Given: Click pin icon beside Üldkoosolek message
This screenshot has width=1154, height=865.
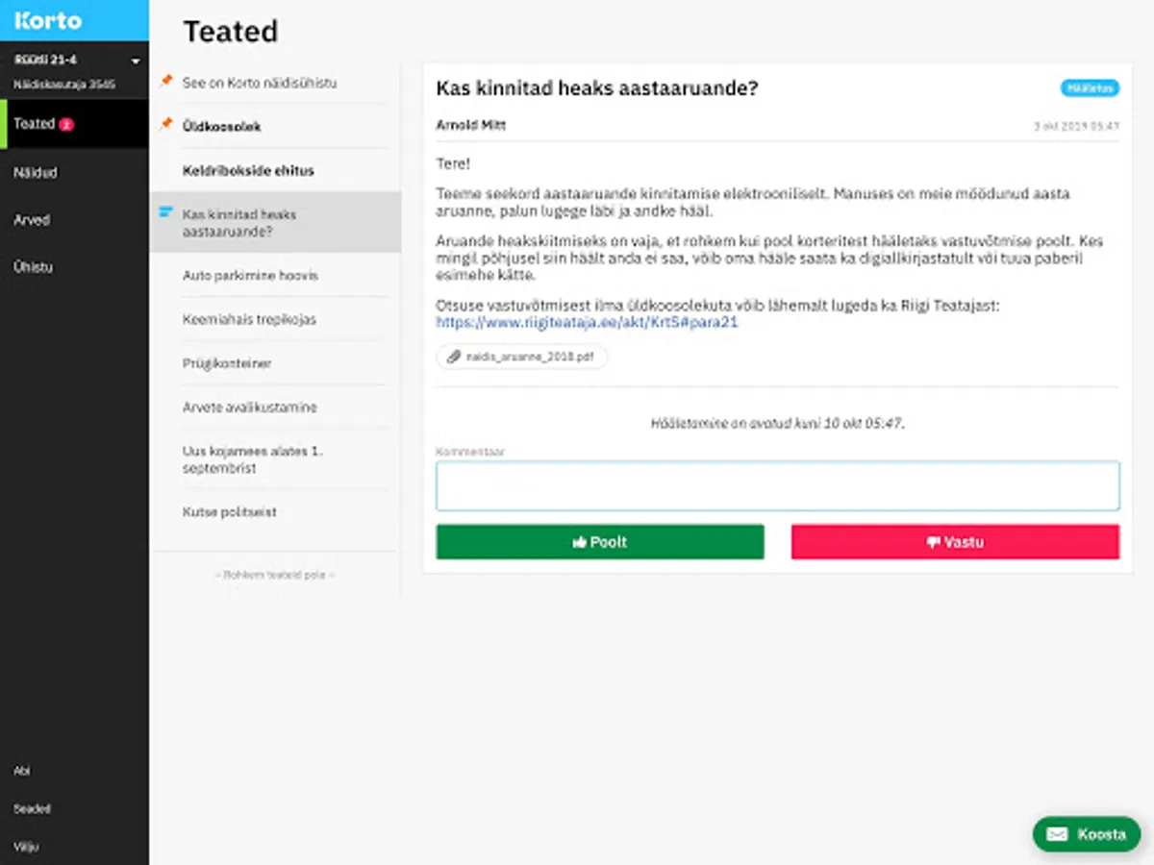Looking at the screenshot, I should [x=166, y=125].
